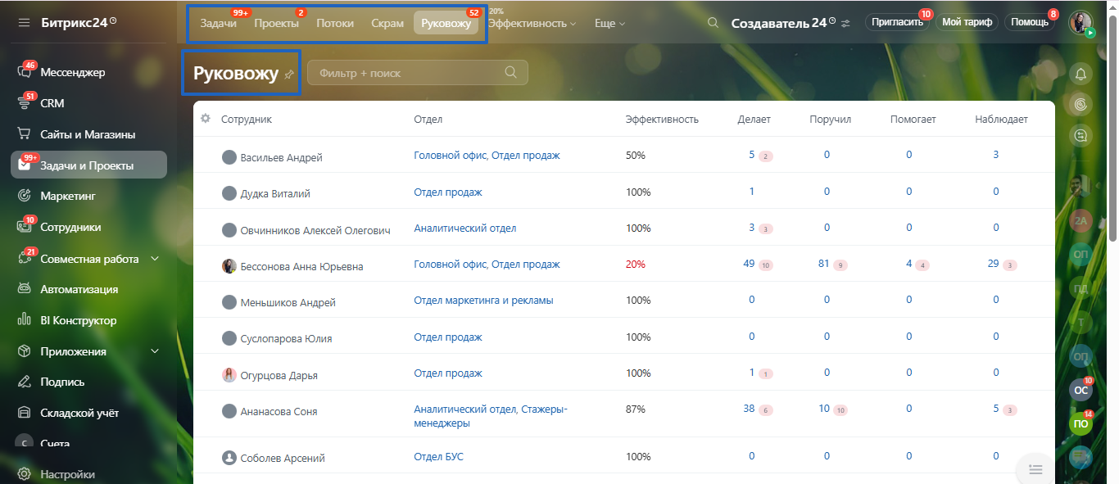This screenshot has width=1119, height=484.
Task: Click Поручил count 10 for Ананасова Соня
Action: coord(824,408)
